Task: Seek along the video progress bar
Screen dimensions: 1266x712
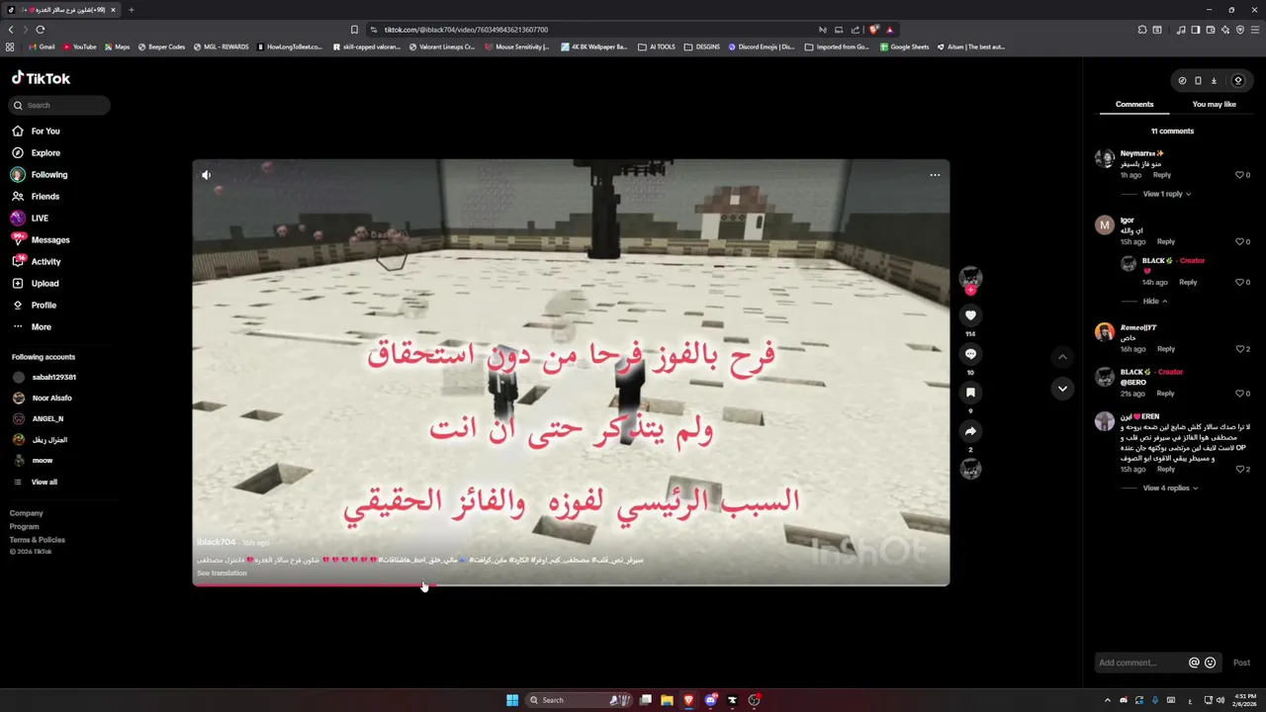Action: tap(571, 584)
